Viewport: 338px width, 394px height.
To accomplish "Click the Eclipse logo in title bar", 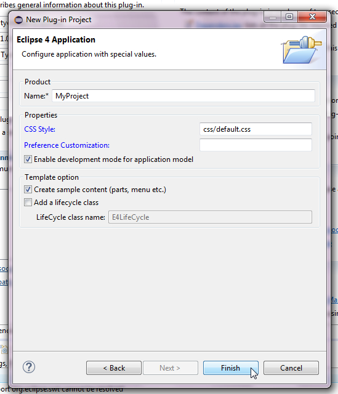I will tap(18, 20).
